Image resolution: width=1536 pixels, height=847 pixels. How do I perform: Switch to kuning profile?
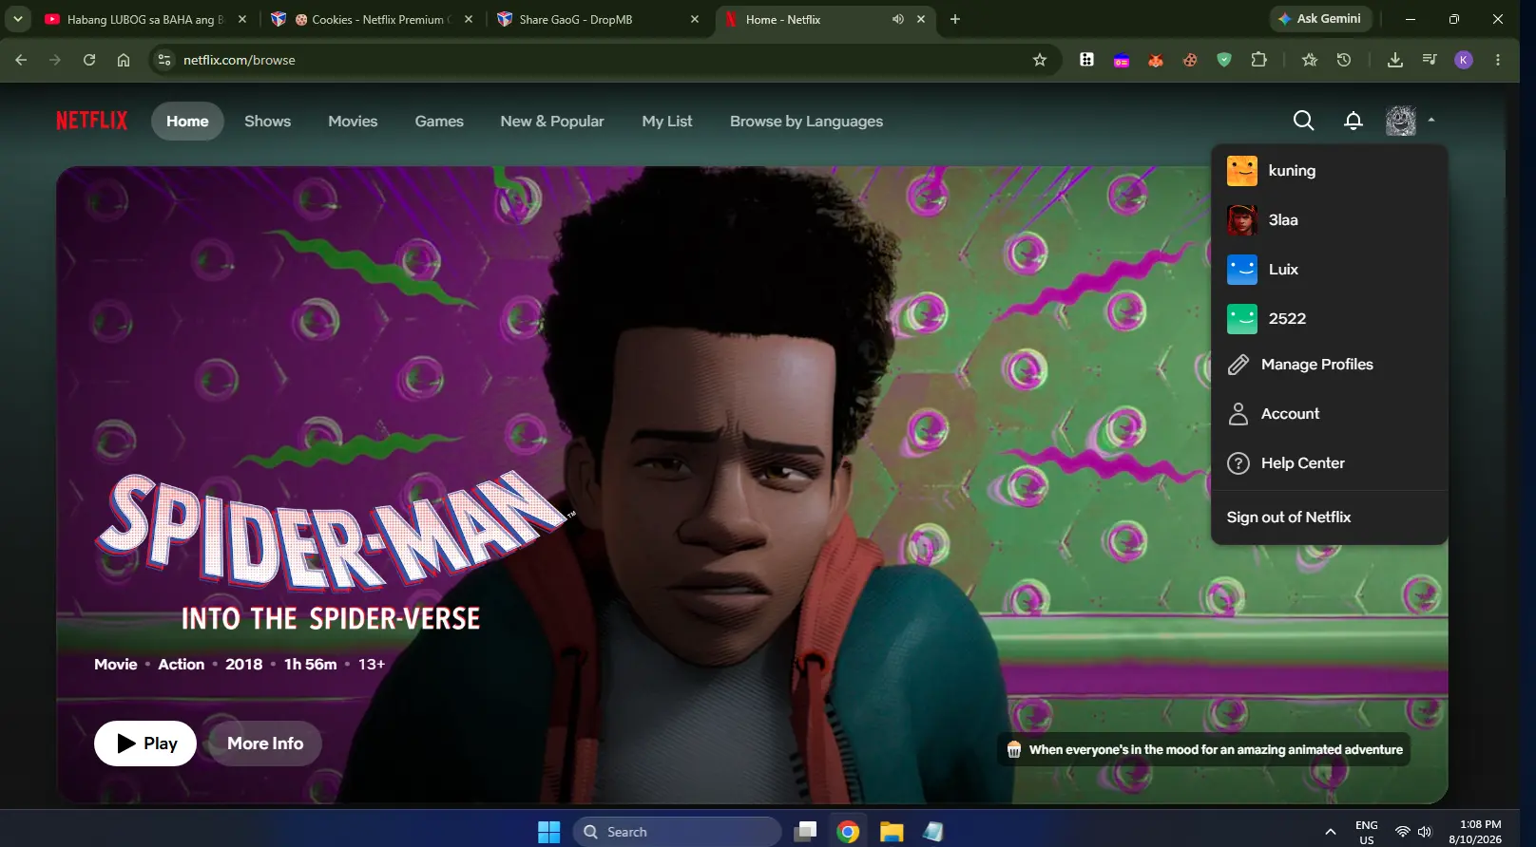click(x=1329, y=171)
